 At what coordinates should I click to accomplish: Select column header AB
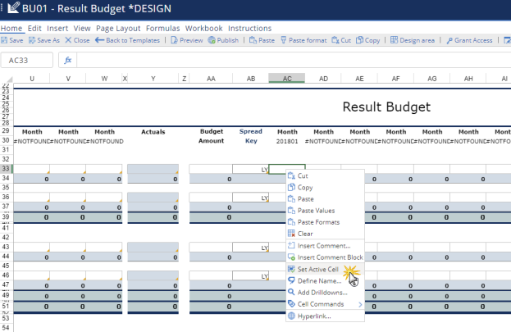click(251, 79)
